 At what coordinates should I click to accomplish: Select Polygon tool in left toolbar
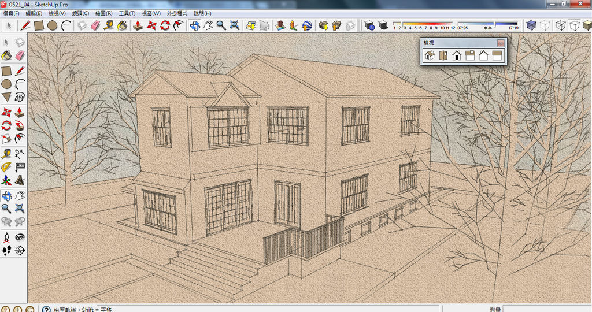click(6, 97)
